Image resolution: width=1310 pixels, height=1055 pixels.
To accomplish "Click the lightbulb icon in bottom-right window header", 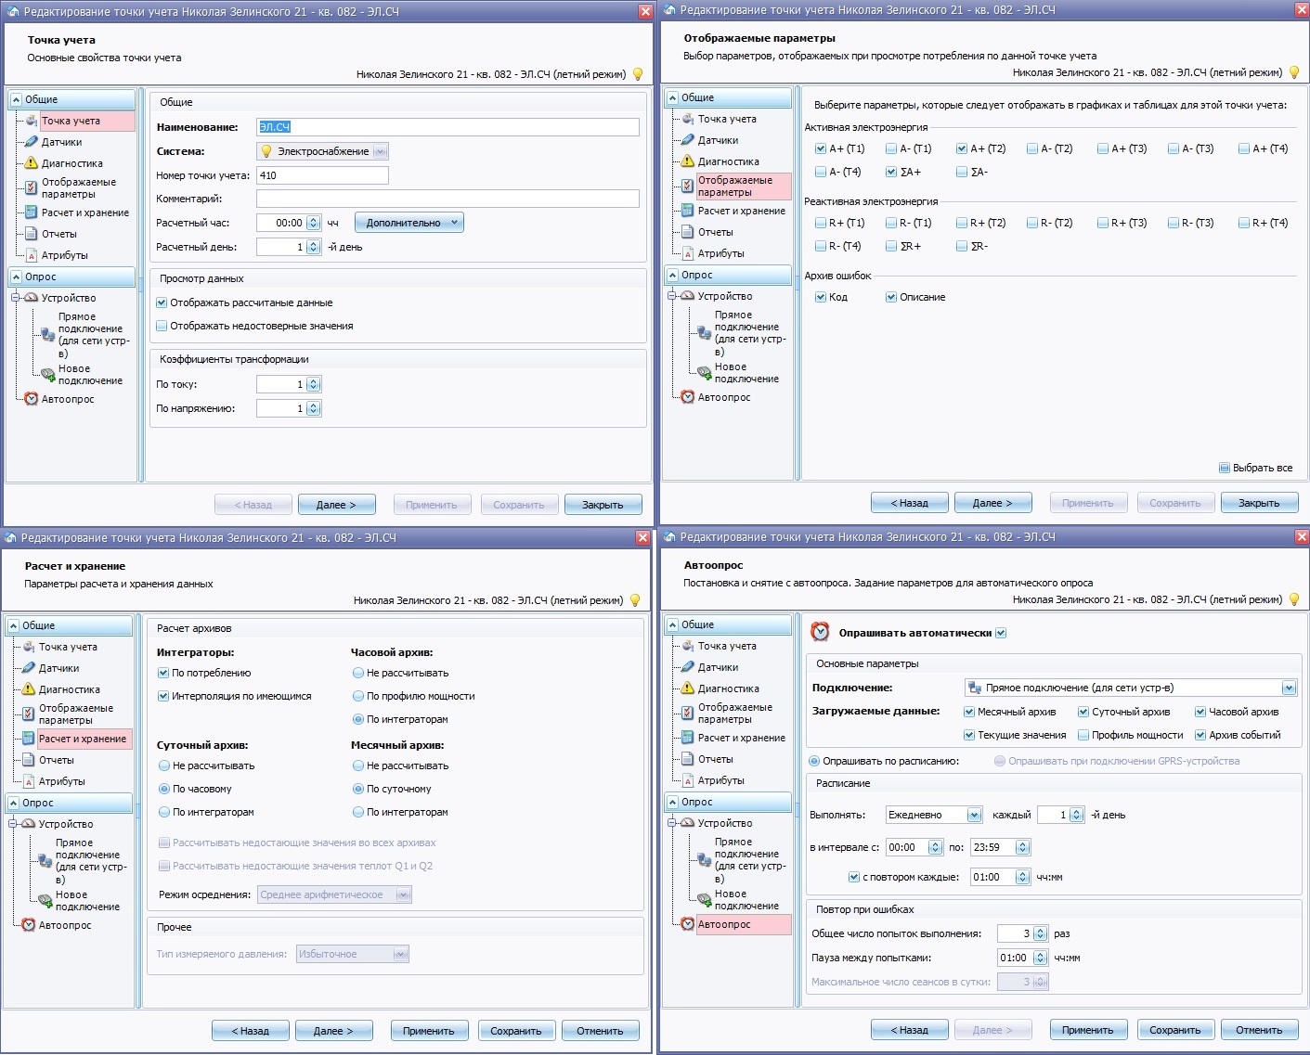I will [x=1294, y=599].
